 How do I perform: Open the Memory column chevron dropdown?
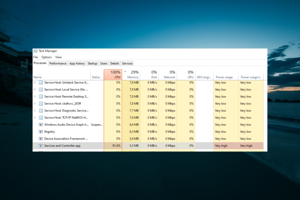click(x=125, y=72)
